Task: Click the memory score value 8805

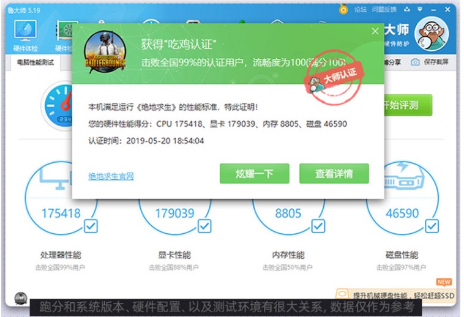Action: tap(288, 213)
